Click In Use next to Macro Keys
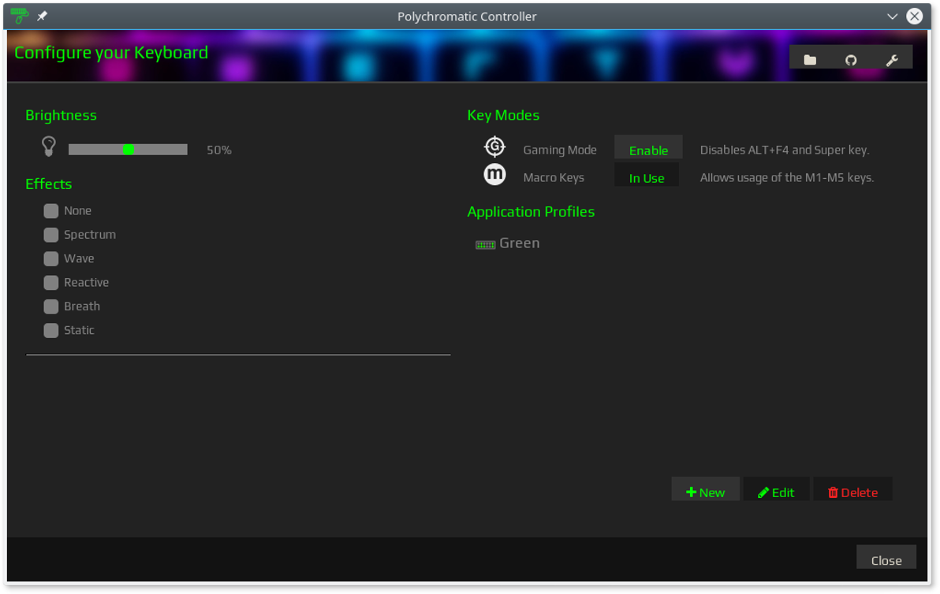 (646, 177)
